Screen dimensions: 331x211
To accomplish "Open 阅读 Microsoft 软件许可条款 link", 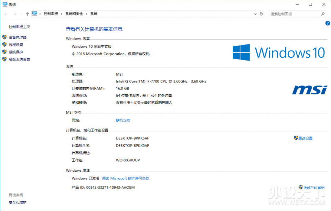I will point(126,178).
